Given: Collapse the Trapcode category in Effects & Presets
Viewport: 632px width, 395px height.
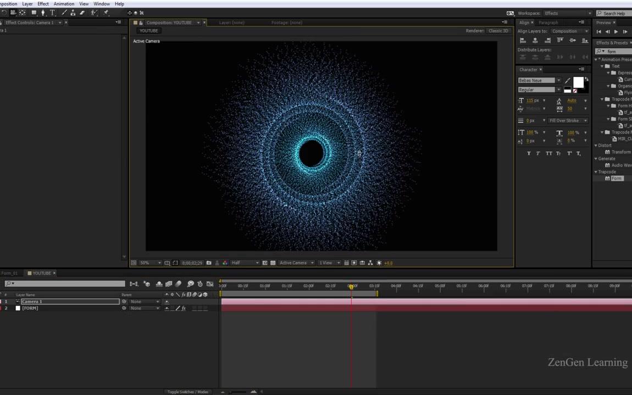Looking at the screenshot, I should [596, 171].
